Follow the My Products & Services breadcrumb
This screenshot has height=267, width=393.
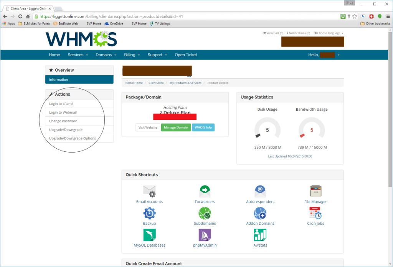(185, 83)
